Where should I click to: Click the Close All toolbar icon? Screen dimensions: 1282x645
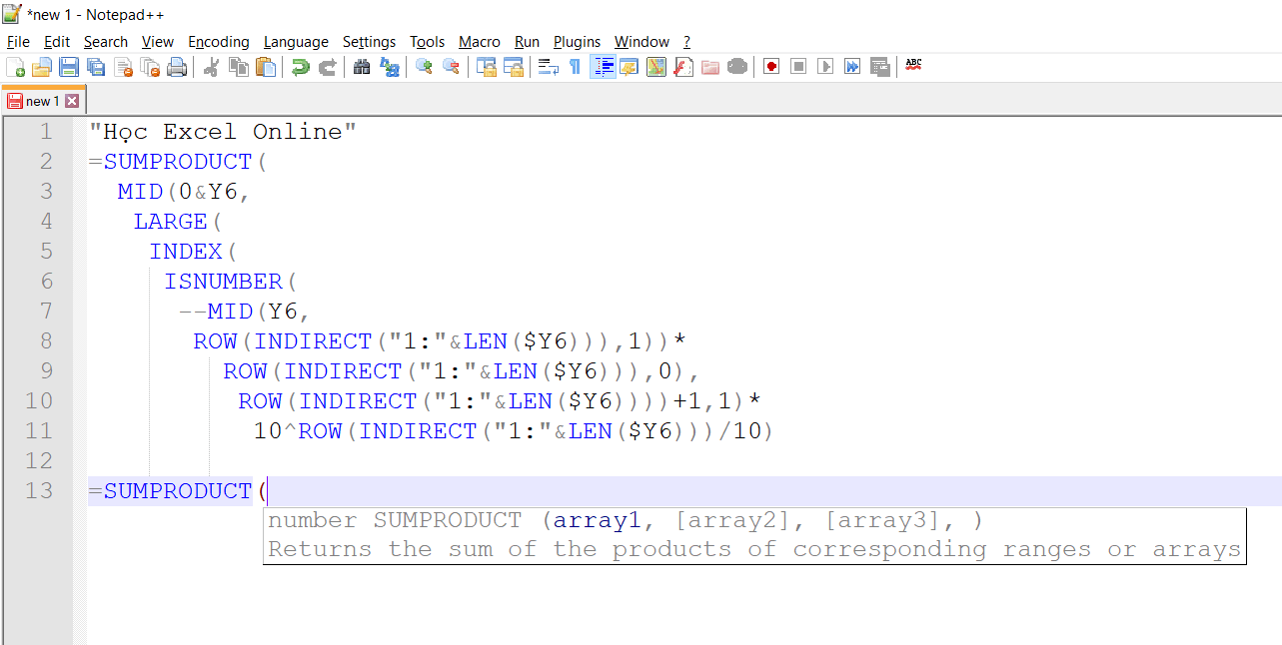tap(150, 67)
